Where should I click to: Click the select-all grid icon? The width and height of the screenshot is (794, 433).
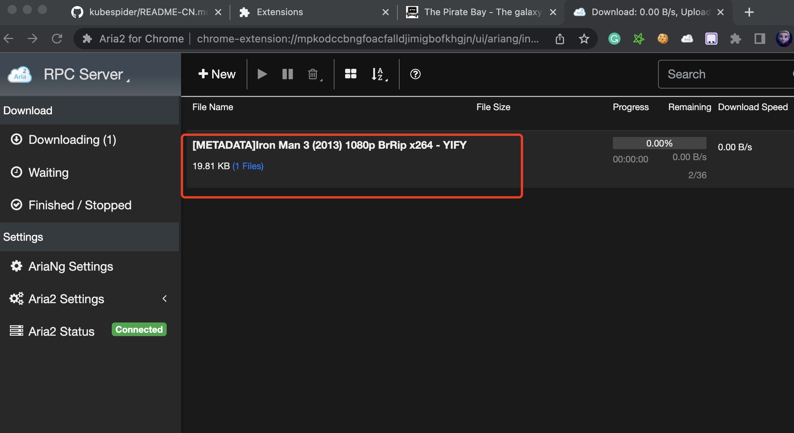click(350, 74)
